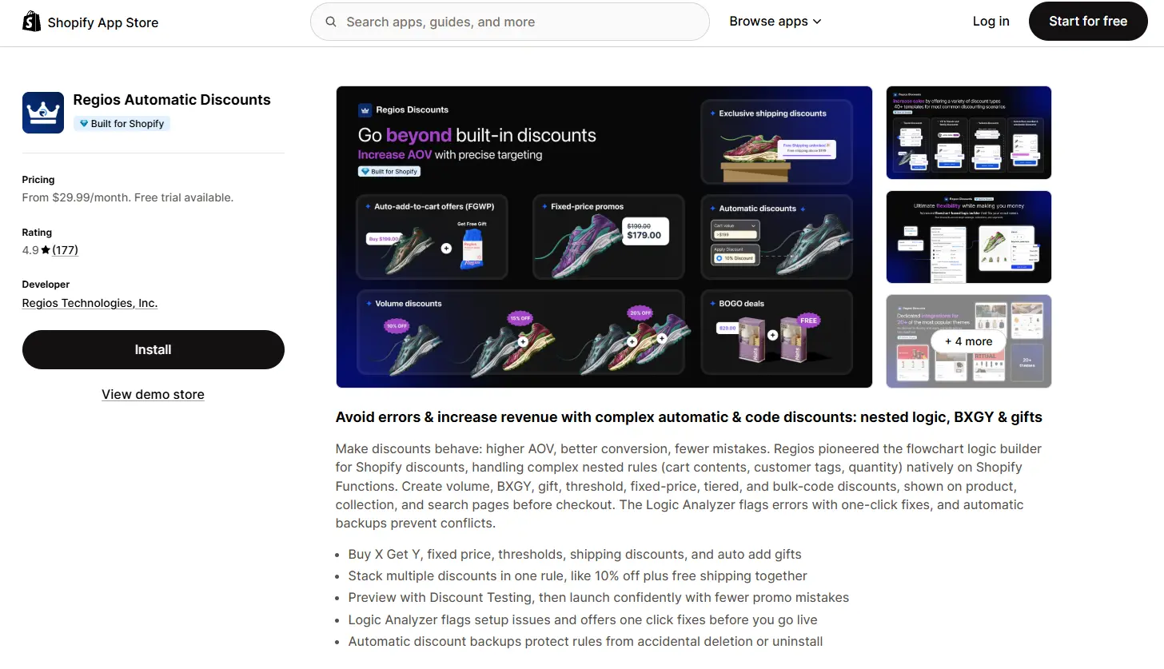
Task: Click the Built for Shopify diamond icon
Action: pos(84,124)
